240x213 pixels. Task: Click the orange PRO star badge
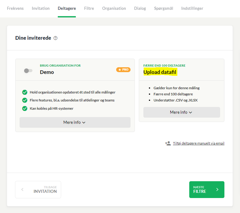(x=123, y=70)
